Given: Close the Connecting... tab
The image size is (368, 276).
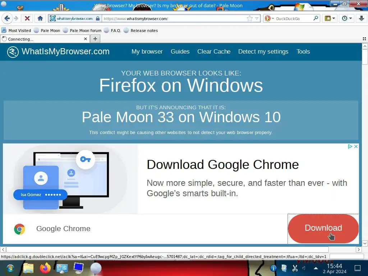Looking at the screenshot, I should point(86,39).
